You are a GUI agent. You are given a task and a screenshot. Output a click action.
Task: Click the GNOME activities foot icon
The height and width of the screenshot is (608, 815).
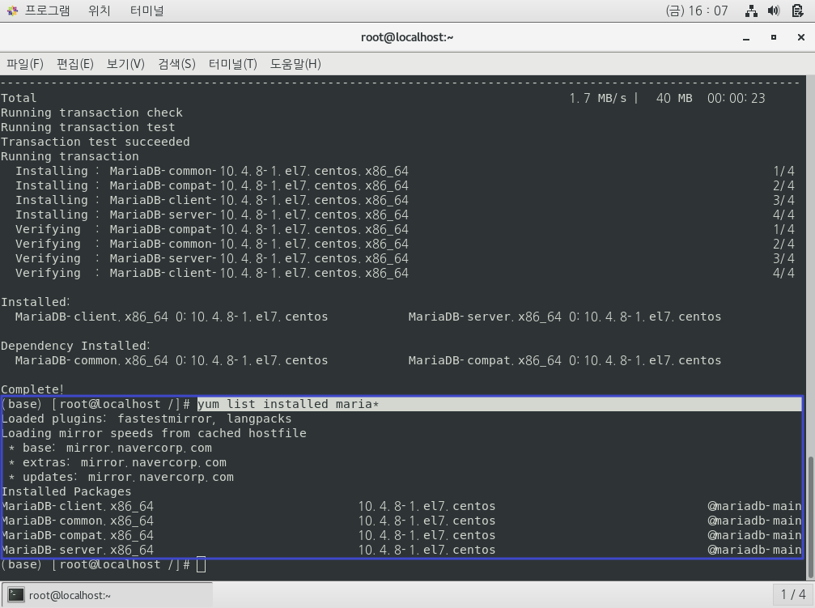click(12, 11)
